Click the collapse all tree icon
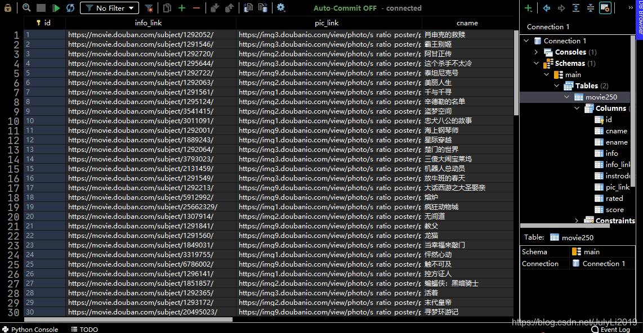 point(591,8)
